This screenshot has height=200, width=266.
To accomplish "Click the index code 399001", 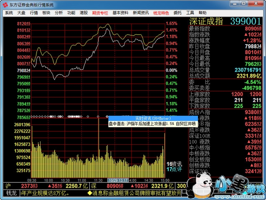I will (x=246, y=21).
